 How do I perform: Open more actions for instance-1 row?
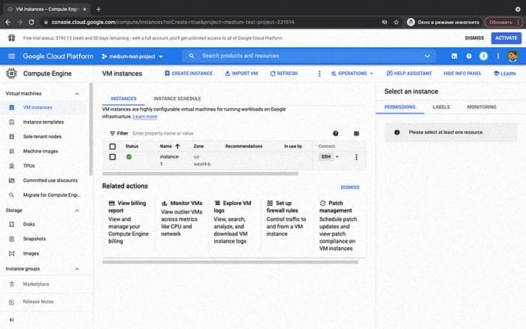click(x=356, y=157)
